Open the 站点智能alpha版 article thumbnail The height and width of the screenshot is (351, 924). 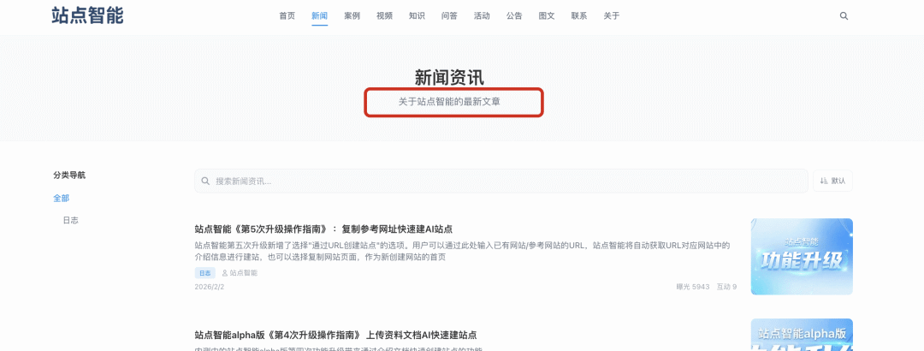(802, 335)
